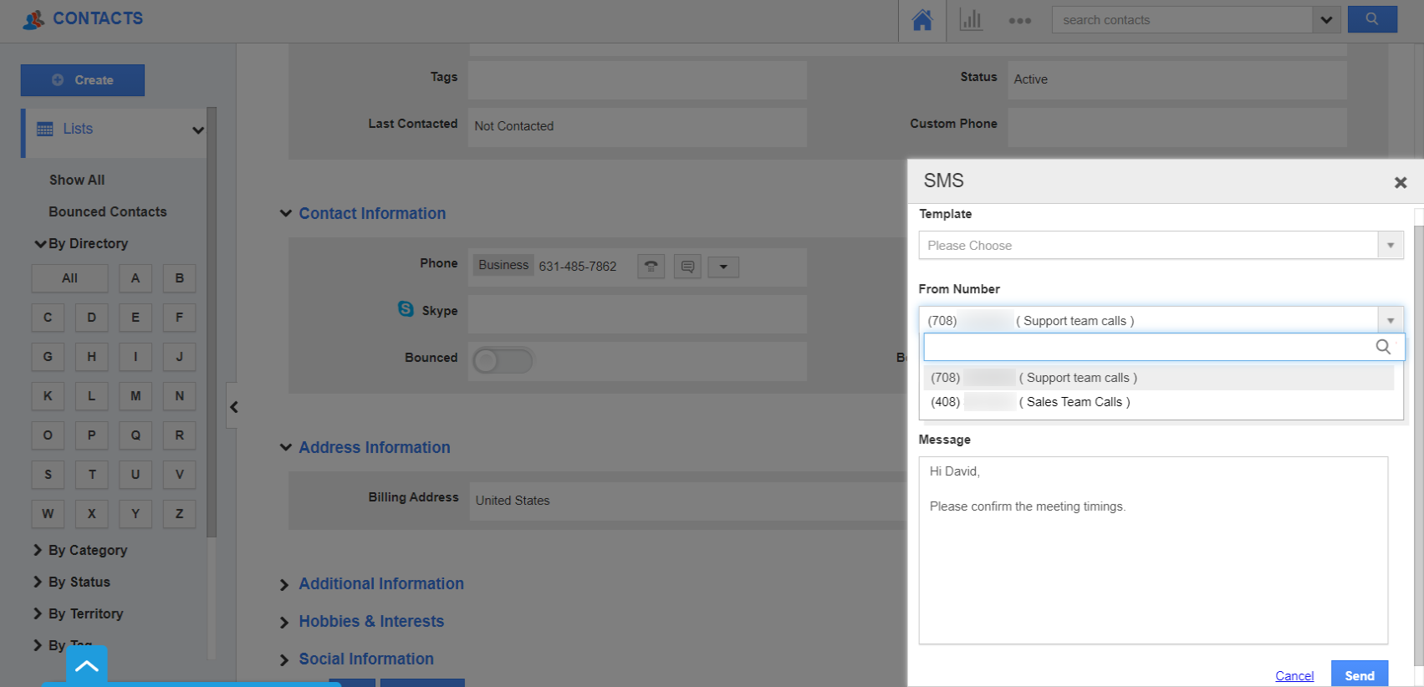Click the Create button

[83, 80]
